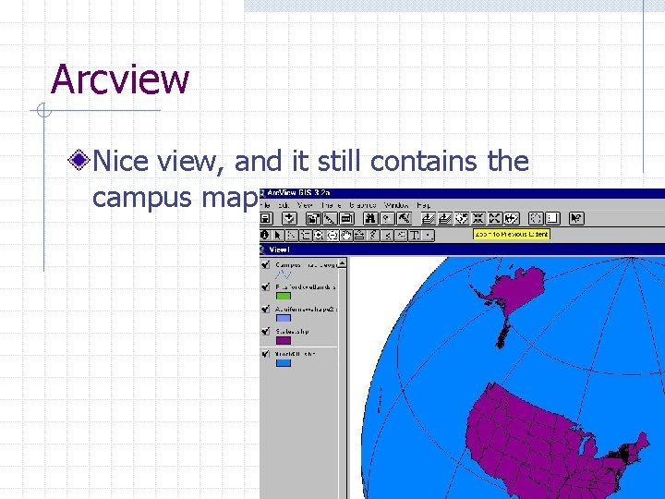Toggle checkbox of green-swatch theme
Screen dimensions: 665x499
pyautogui.click(x=265, y=286)
